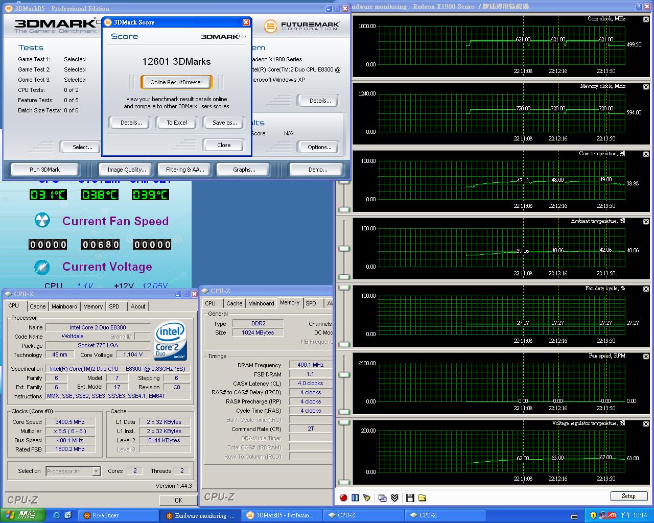This screenshot has height=523, width=654.
Task: Close the Ambient temperature graph
Action: (x=646, y=222)
